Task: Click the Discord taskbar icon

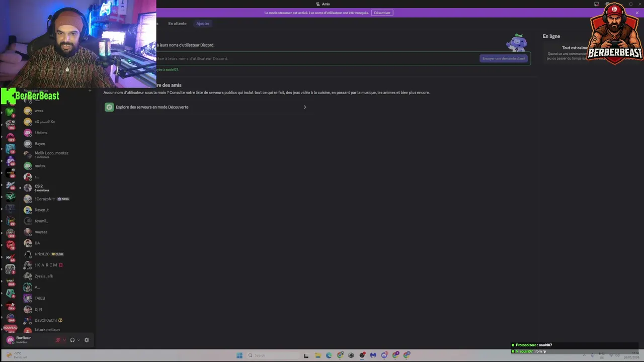Action: pos(384,355)
